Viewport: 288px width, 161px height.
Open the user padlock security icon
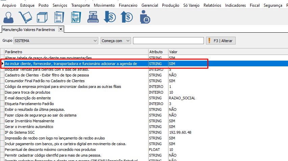point(145,17)
